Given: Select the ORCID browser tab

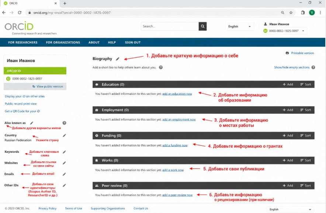Looking at the screenshot, I should point(31,3).
